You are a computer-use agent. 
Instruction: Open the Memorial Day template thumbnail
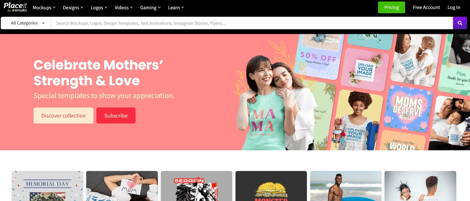[47, 186]
